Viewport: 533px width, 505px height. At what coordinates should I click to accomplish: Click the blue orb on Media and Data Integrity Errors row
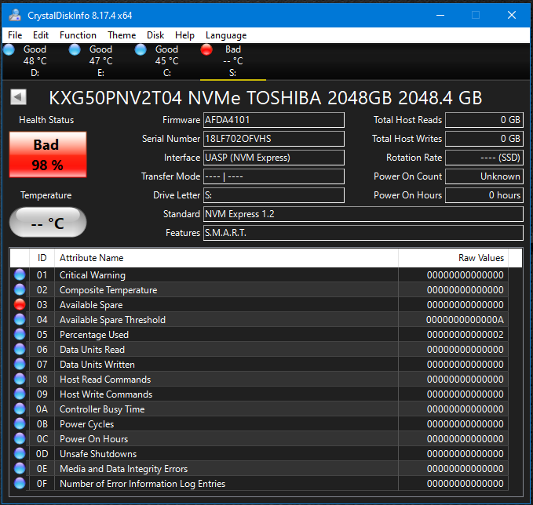[x=20, y=469]
